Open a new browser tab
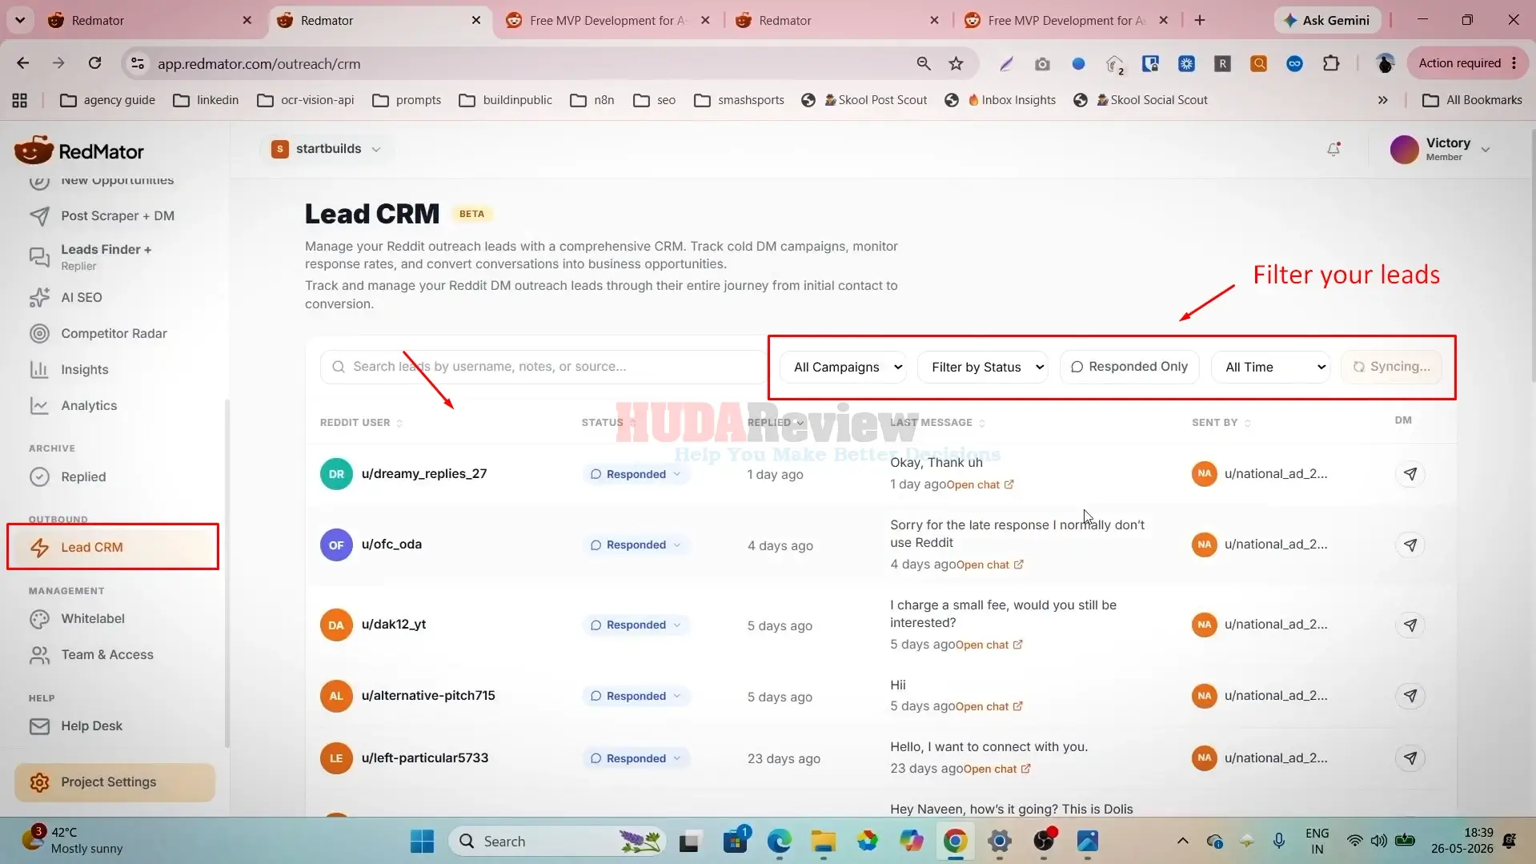Image resolution: width=1536 pixels, height=864 pixels. (1199, 21)
